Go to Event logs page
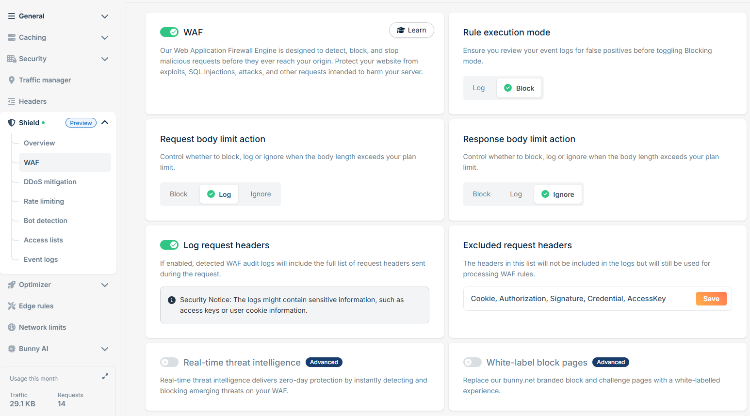750x416 pixels. (41, 259)
